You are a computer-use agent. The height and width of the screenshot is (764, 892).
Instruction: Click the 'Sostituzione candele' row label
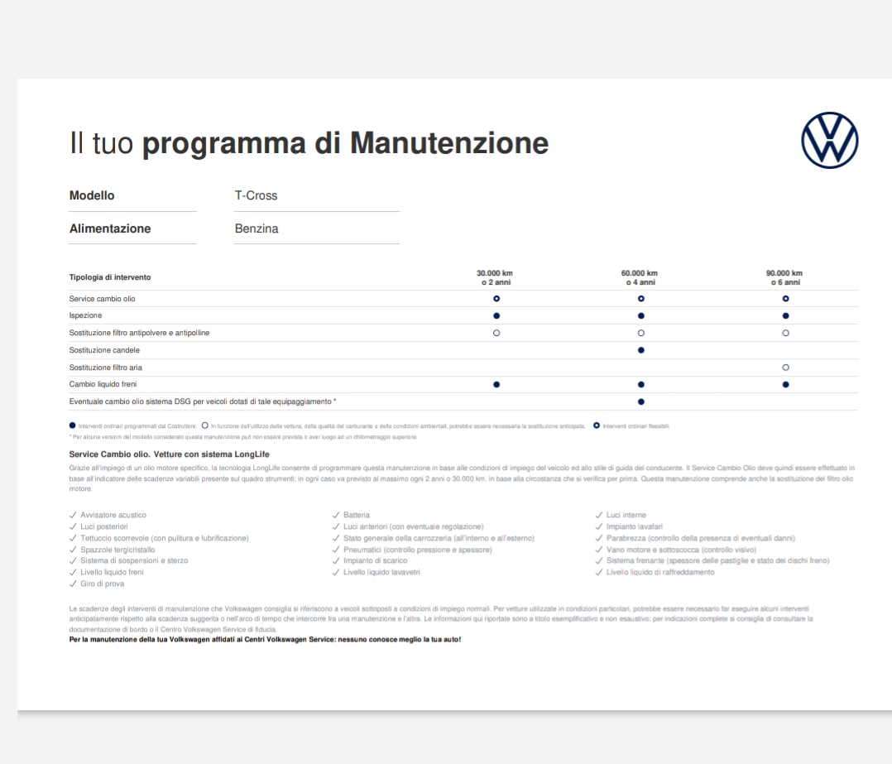[104, 350]
